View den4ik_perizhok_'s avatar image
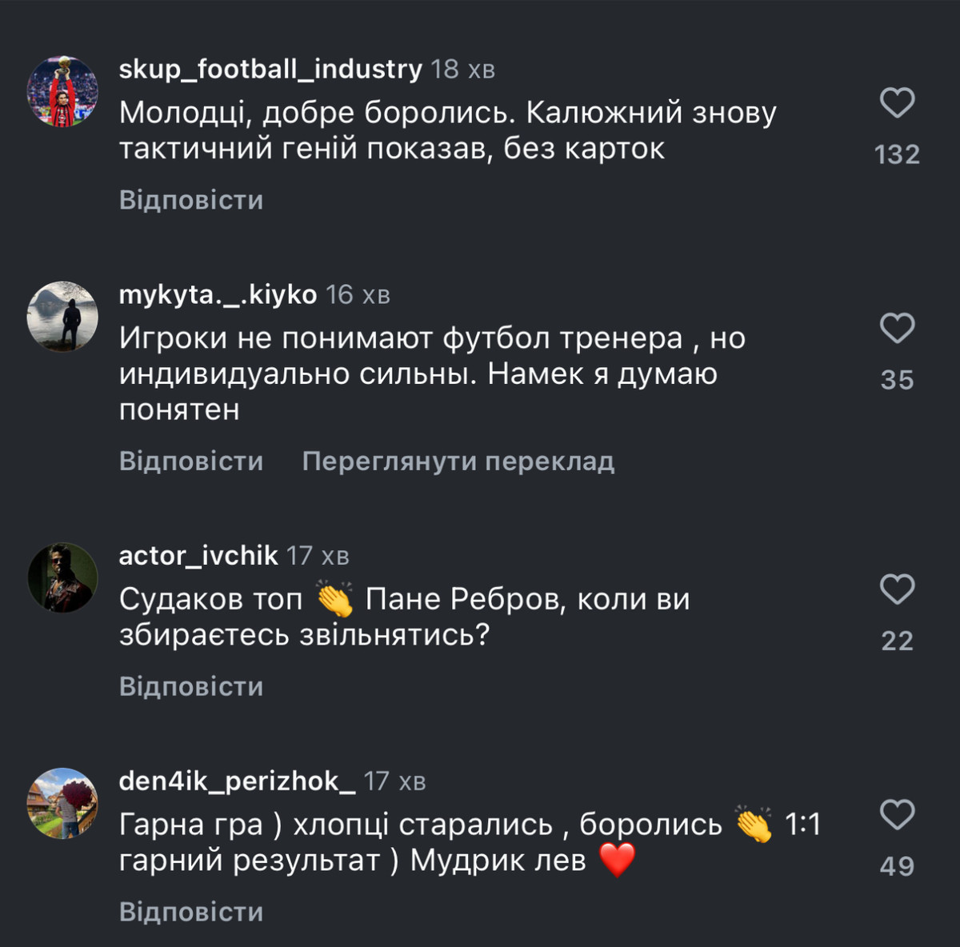The width and height of the screenshot is (960, 947). pos(62,803)
